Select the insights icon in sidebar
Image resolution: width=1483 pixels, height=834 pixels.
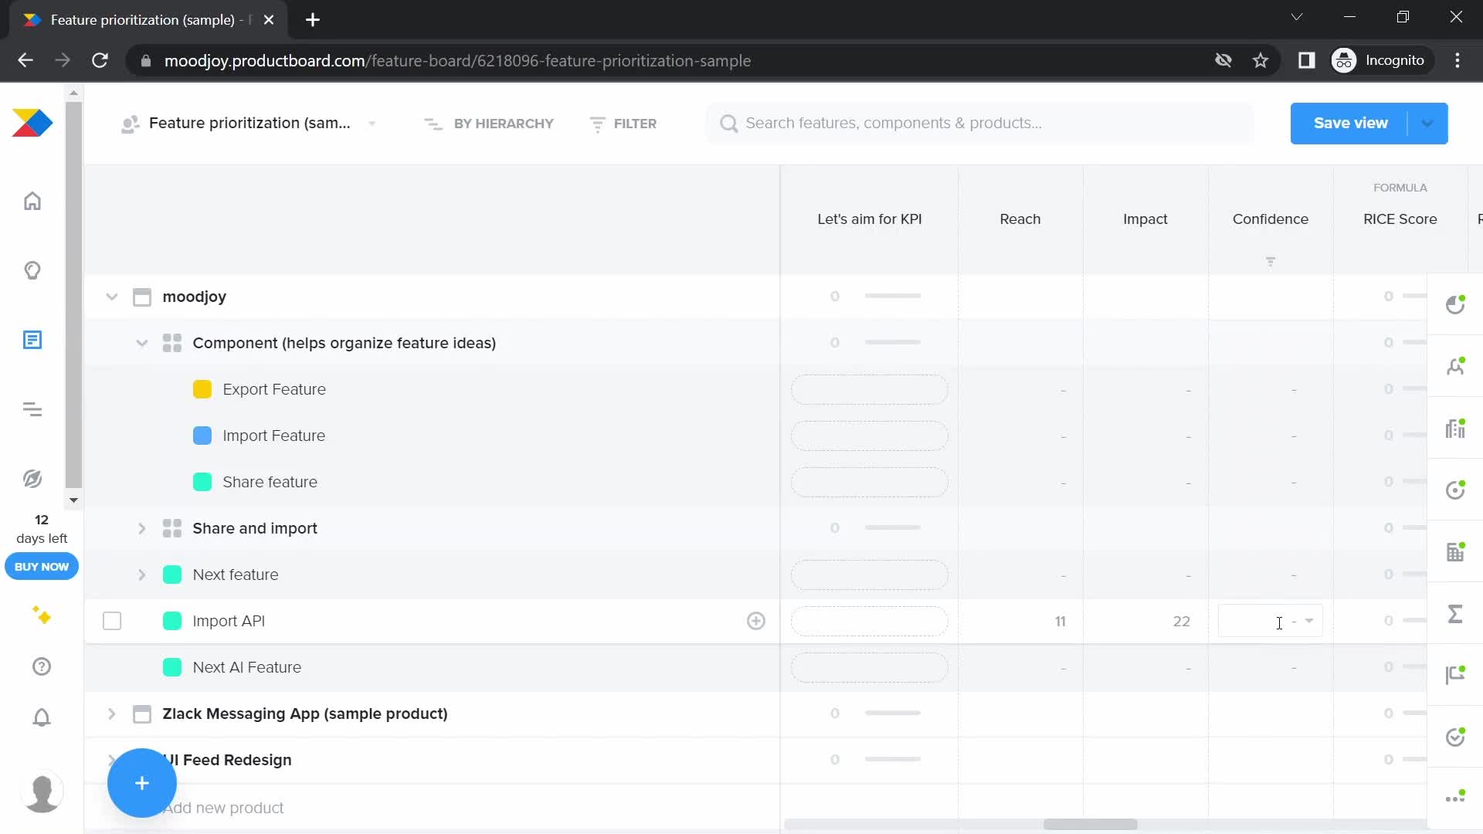32,270
